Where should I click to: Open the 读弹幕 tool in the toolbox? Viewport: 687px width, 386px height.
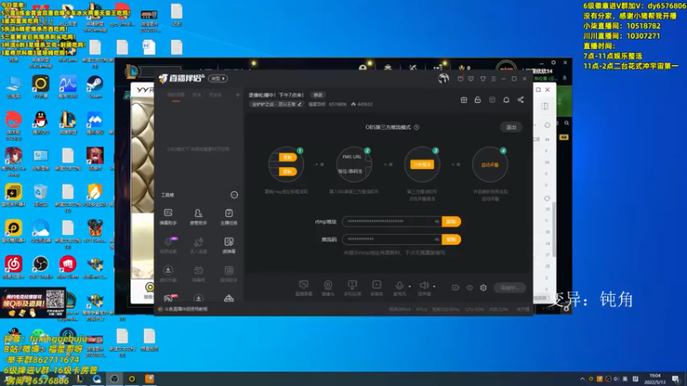pos(228,245)
